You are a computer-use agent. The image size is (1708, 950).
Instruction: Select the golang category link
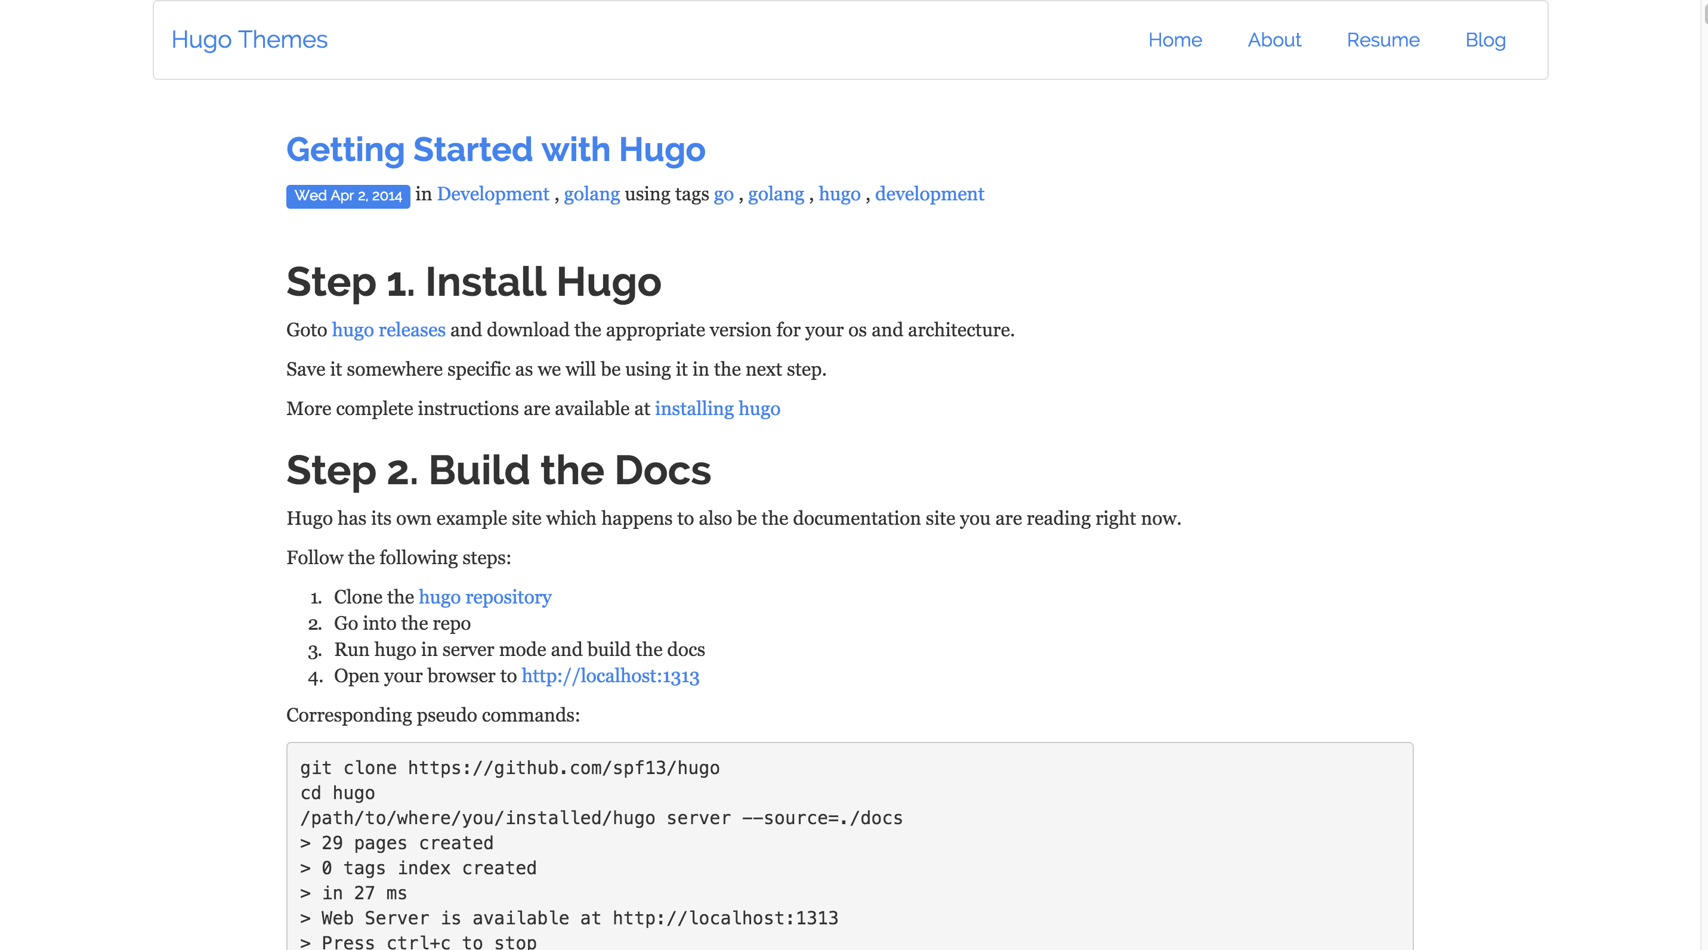591,194
